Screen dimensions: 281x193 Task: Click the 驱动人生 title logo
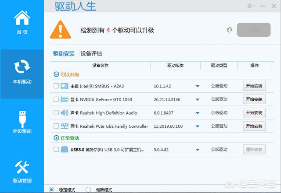tap(75, 6)
